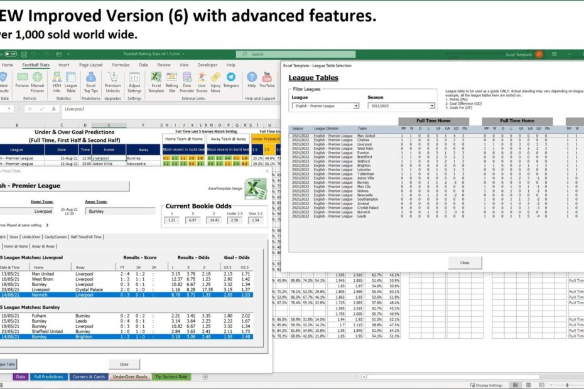584x389 pixels.
Task: Expand the Season filter dropdown
Action: [x=431, y=106]
